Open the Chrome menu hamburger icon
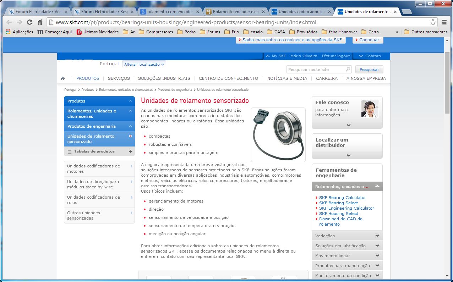This screenshot has height=282, width=453. point(444,22)
